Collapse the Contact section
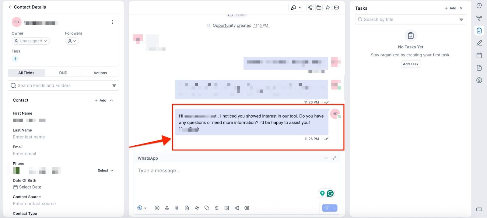The image size is (487, 218). (x=111, y=100)
